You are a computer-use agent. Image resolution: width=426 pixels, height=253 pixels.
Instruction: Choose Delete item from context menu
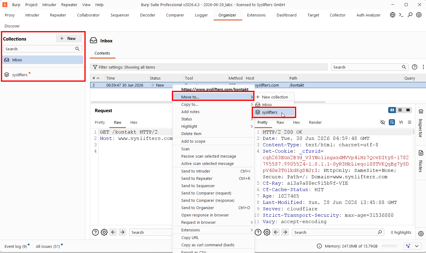tap(213, 134)
